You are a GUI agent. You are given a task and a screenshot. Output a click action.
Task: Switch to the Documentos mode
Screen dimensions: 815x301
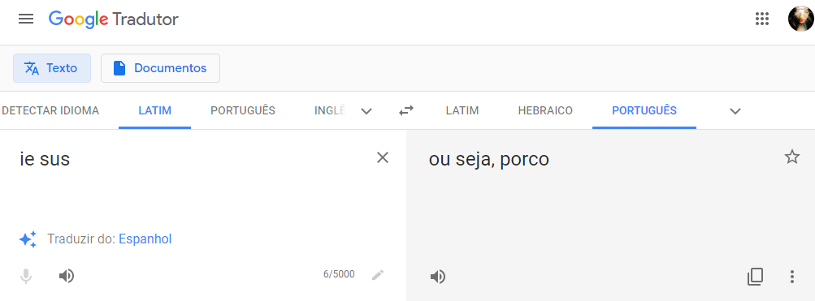pyautogui.click(x=160, y=68)
